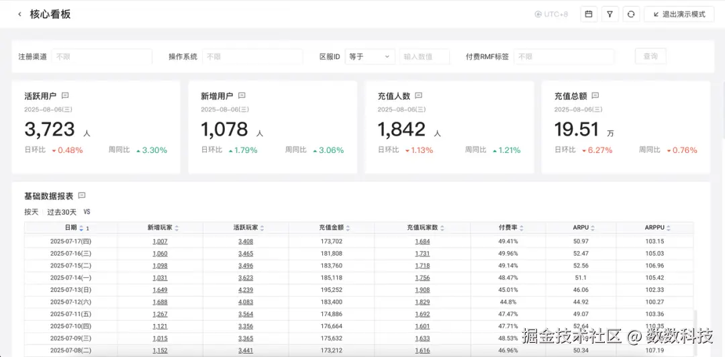Sort the table by ARPU column
The width and height of the screenshot is (725, 357).
pos(593,228)
